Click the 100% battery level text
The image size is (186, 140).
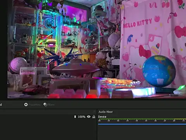[82, 117]
